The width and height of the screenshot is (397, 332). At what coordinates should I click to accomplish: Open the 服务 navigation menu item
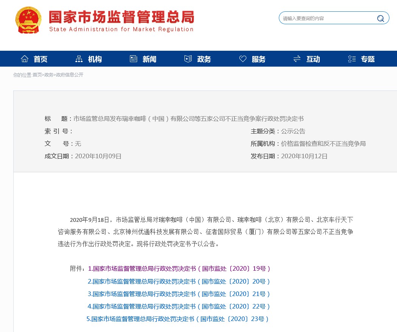tap(258, 59)
